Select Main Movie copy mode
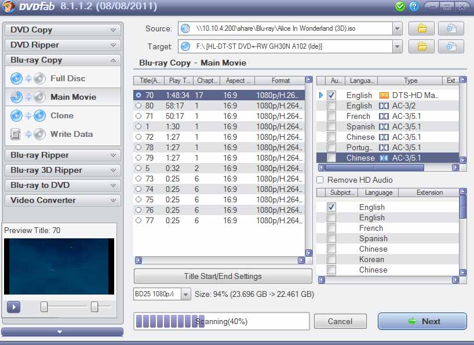Viewport: 474px width, 345px height. 63,97
